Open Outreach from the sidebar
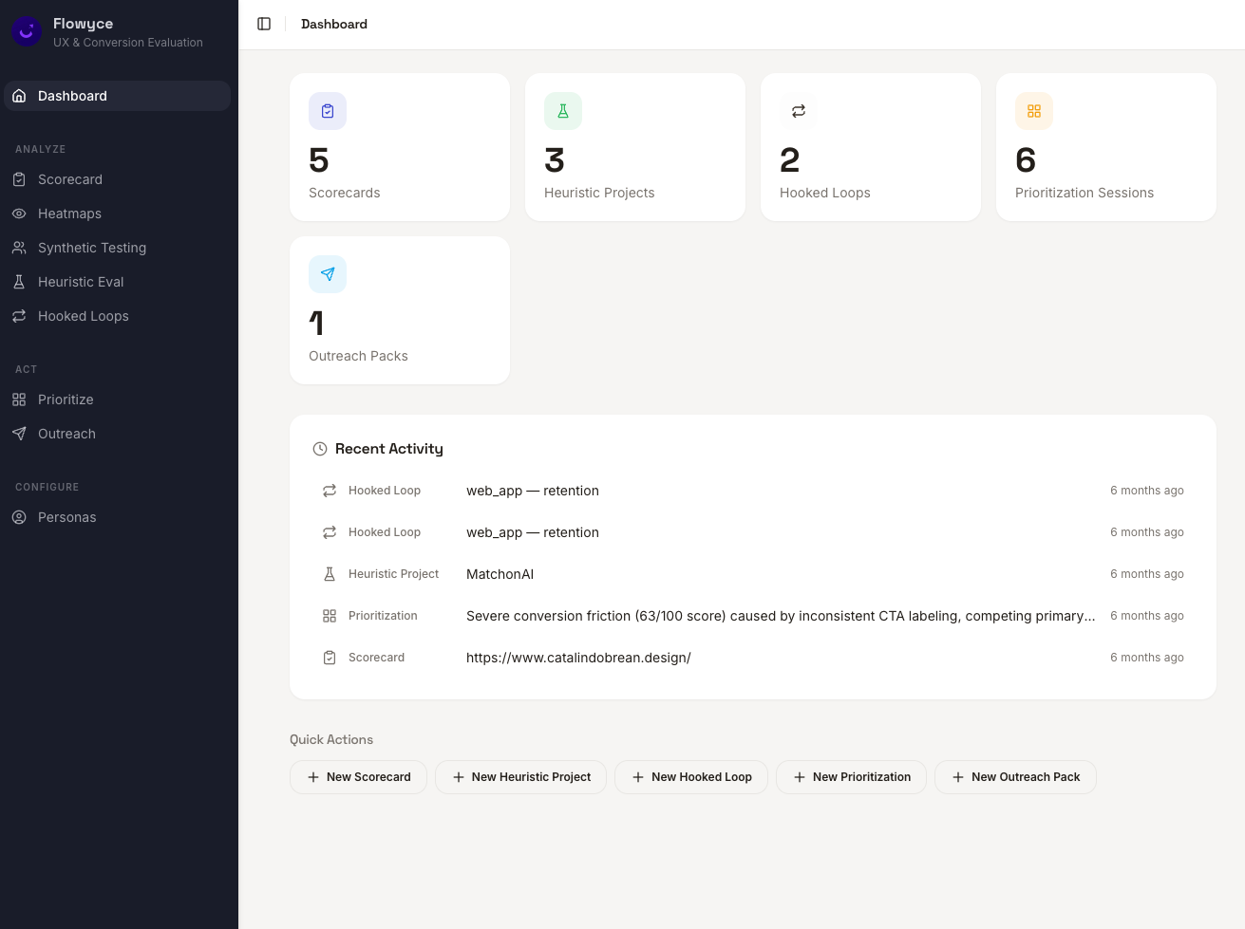The width and height of the screenshot is (1245, 929). [118, 434]
